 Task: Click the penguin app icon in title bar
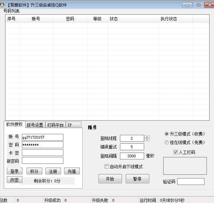pyautogui.click(x=2, y=5)
